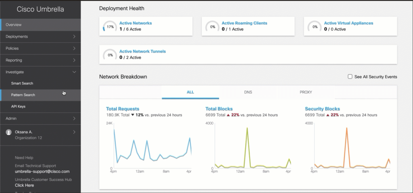
Task: Select the ALL tab in Network Breakdown
Action: [190, 92]
